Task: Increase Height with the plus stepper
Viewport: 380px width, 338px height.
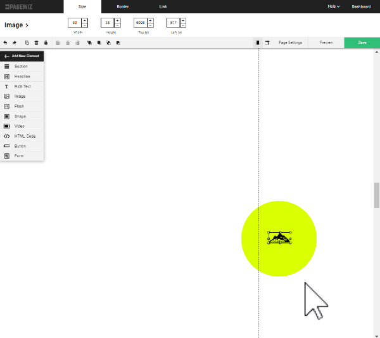Action: pos(118,20)
